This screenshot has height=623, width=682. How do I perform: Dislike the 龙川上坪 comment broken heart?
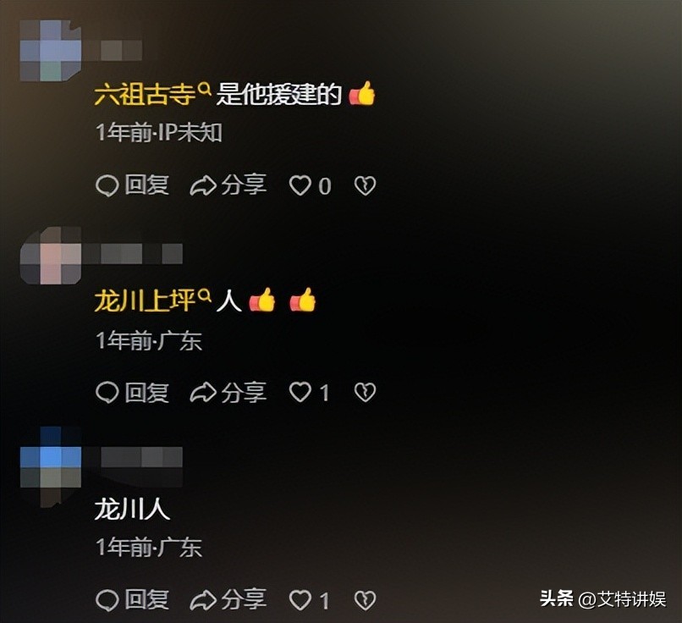[365, 392]
